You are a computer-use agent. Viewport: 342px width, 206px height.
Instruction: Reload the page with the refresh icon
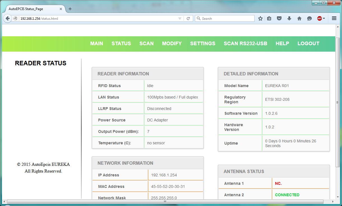[x=188, y=18]
